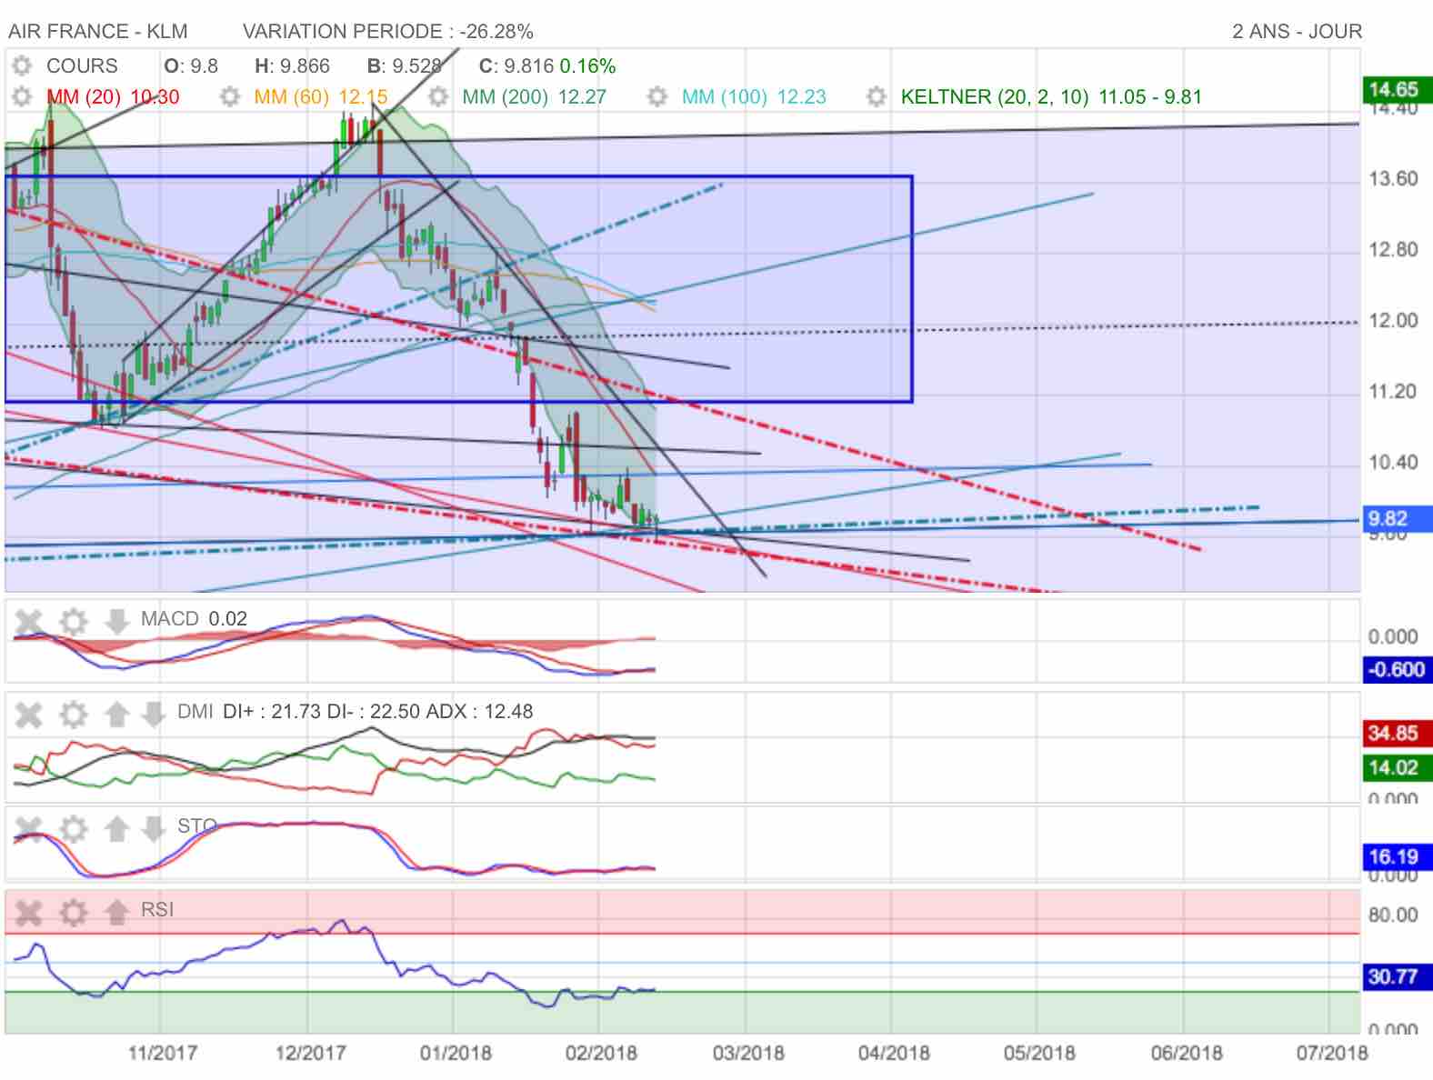Open DMI indicator settings gear
The image size is (1433, 1080).
click(x=73, y=715)
